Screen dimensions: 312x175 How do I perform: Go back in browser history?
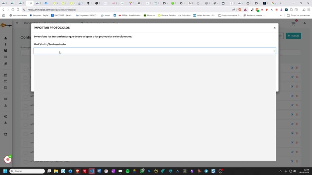(x=3, y=10)
